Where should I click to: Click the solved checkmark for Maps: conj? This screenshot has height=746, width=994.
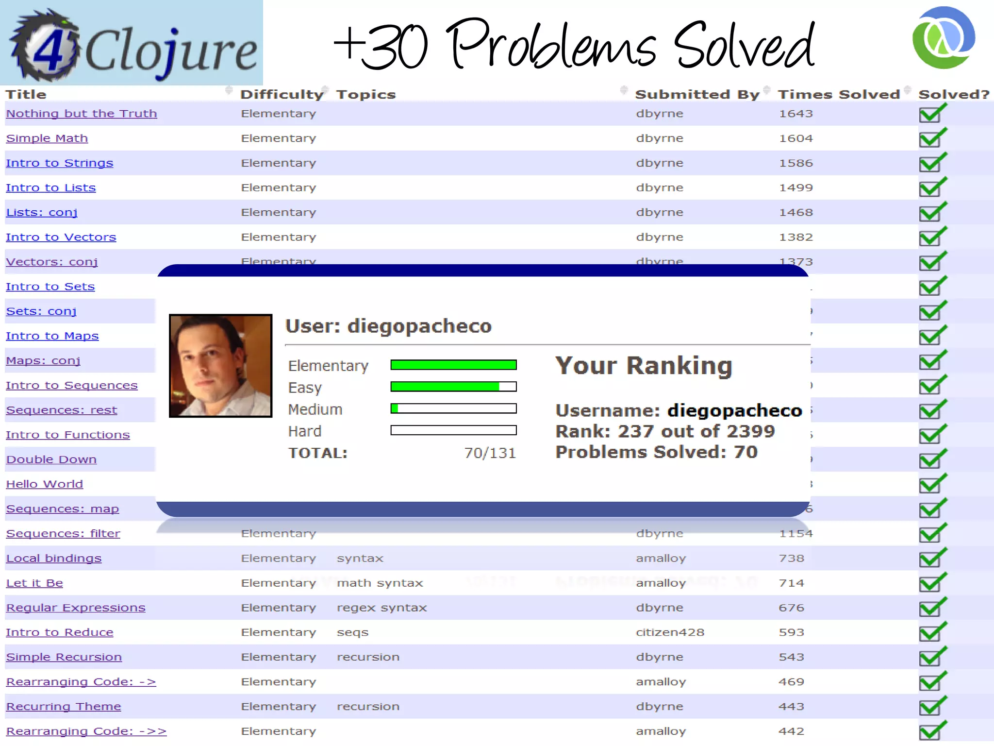(933, 361)
